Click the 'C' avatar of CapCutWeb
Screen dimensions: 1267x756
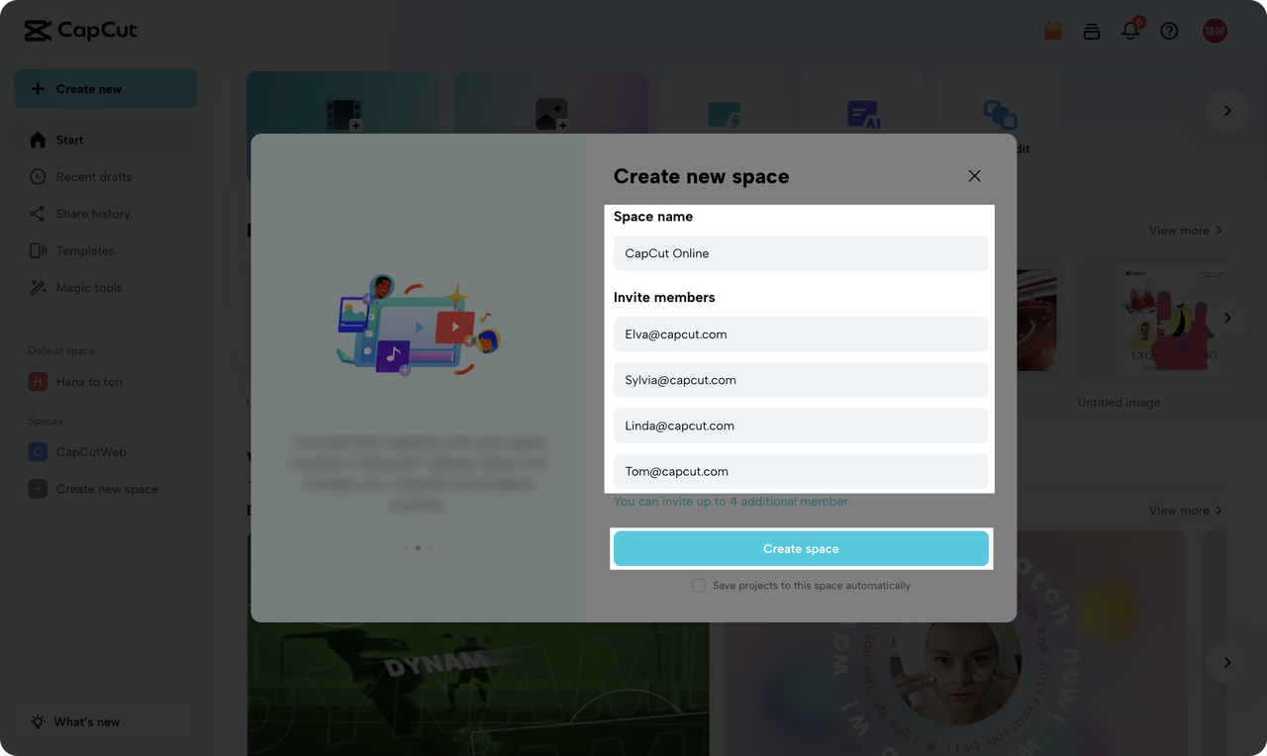coord(38,452)
